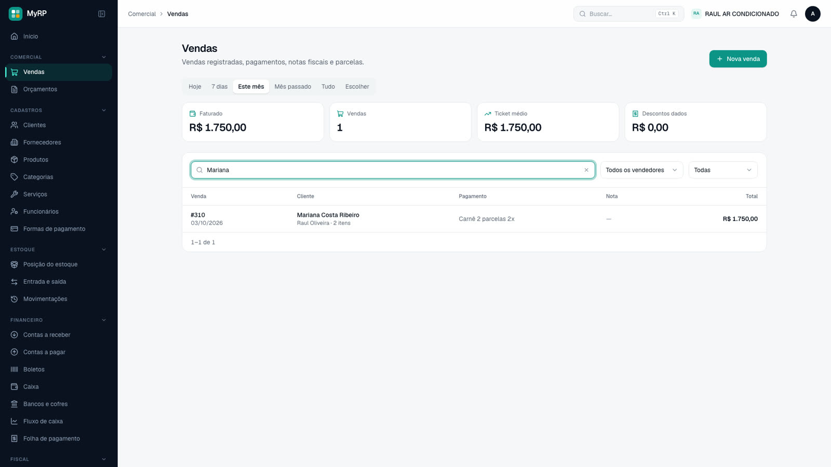Open Formas de pagamento page
The height and width of the screenshot is (467, 831).
click(59, 229)
